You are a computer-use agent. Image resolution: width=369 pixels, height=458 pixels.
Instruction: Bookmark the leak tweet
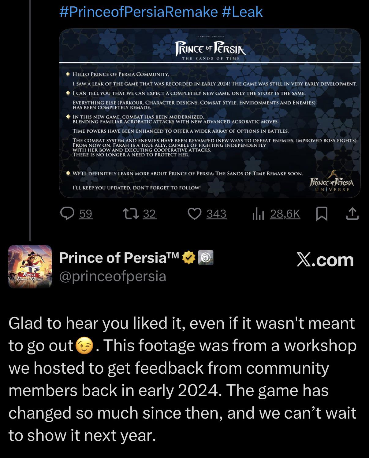[322, 214]
